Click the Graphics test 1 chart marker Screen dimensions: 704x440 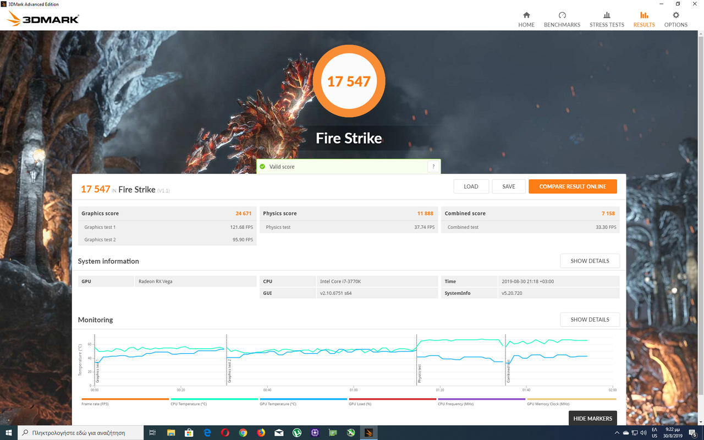coord(97,372)
